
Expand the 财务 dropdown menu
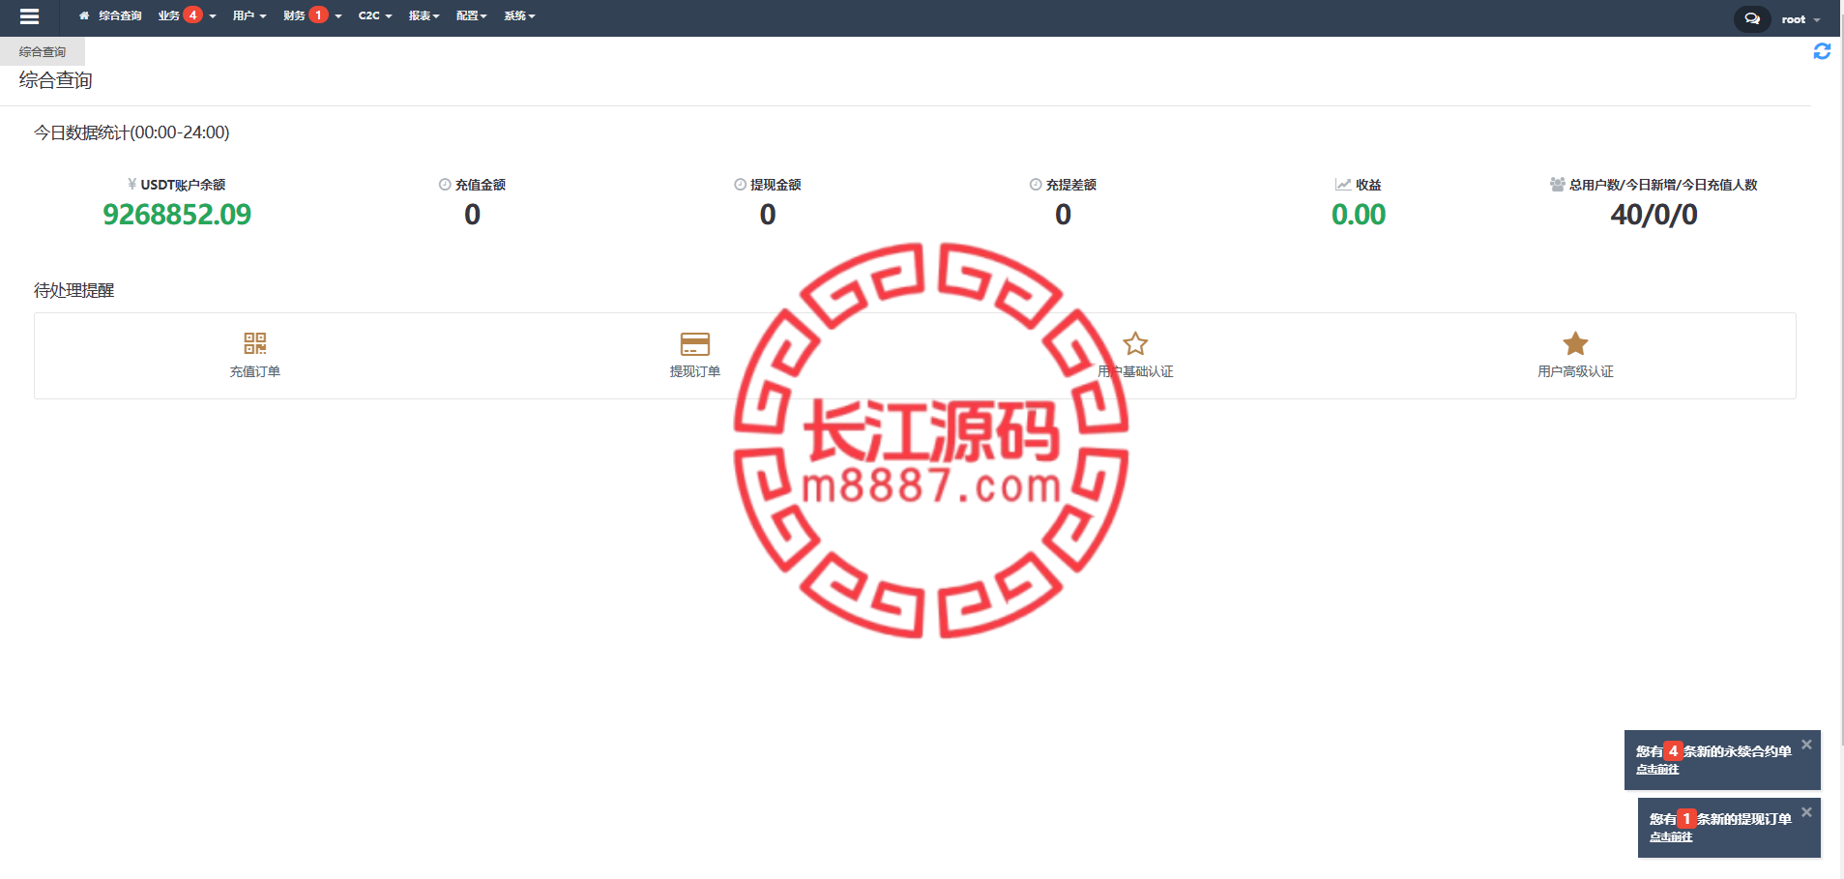pyautogui.click(x=312, y=15)
